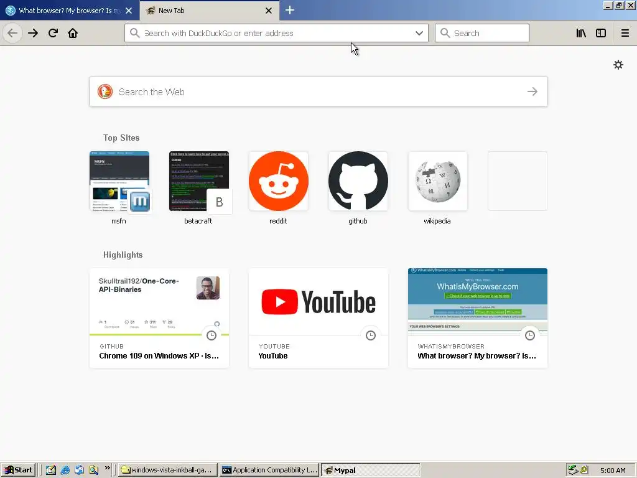Viewport: 637px width, 478px height.
Task: Select the New Tab tab
Action: (x=210, y=11)
